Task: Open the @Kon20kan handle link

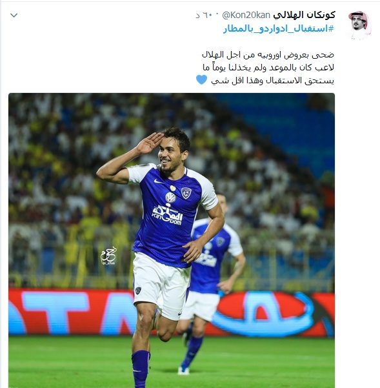Action: tap(246, 15)
